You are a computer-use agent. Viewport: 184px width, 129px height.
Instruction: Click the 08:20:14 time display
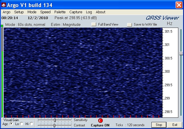(10, 18)
